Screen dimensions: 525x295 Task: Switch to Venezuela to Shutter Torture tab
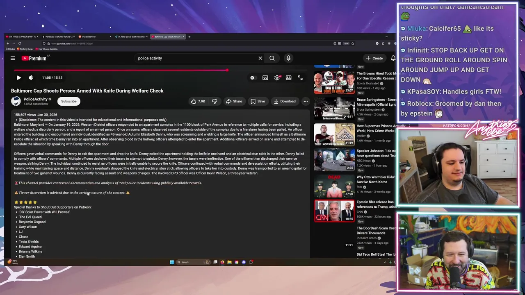click(59, 36)
